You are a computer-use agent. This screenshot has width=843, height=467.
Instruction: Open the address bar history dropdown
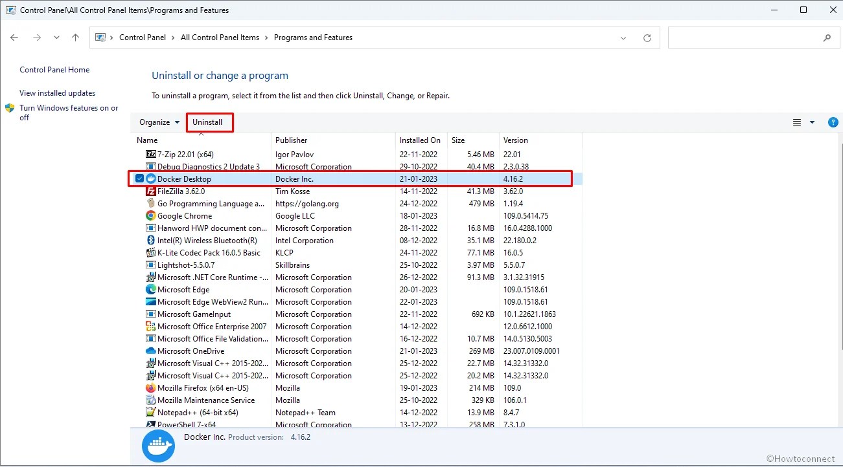tap(623, 38)
